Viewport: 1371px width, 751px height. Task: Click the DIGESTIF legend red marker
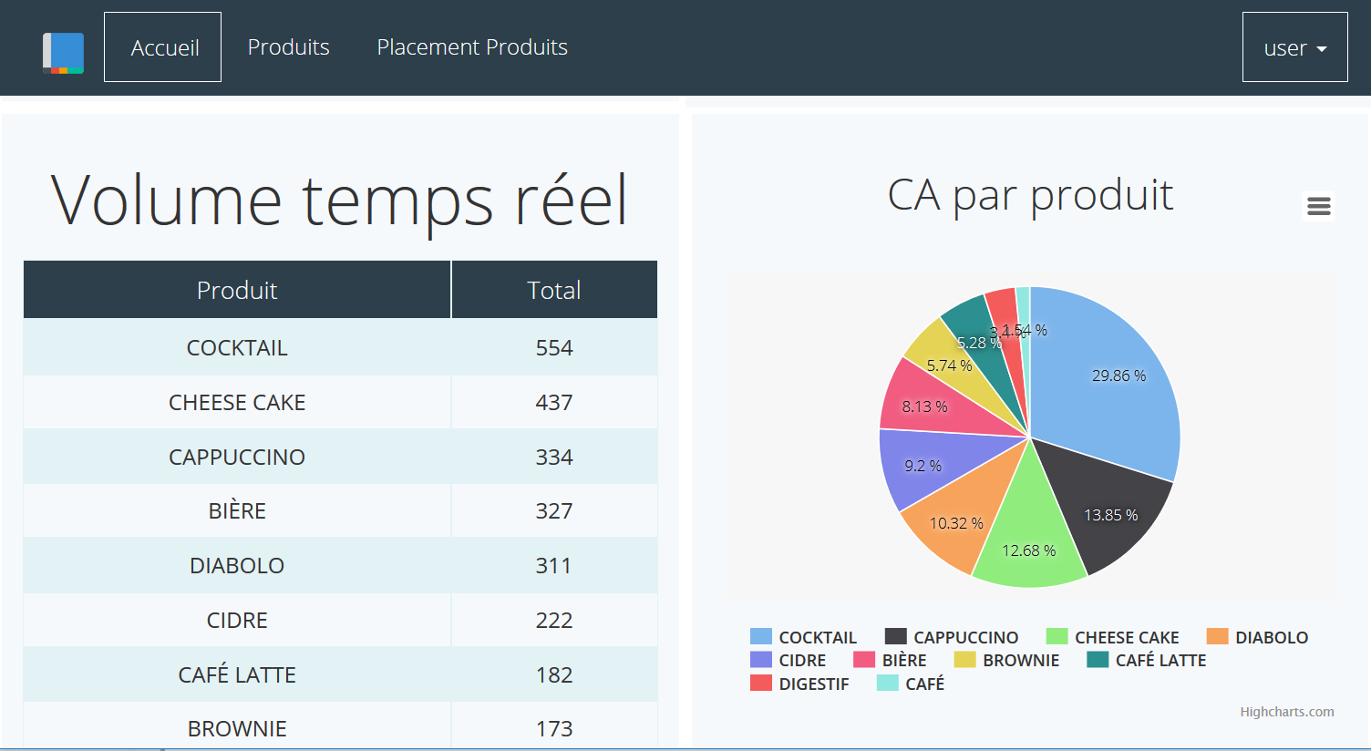pyautogui.click(x=760, y=684)
